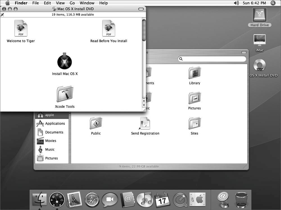Open System Preferences in the Dock

[198, 199]
